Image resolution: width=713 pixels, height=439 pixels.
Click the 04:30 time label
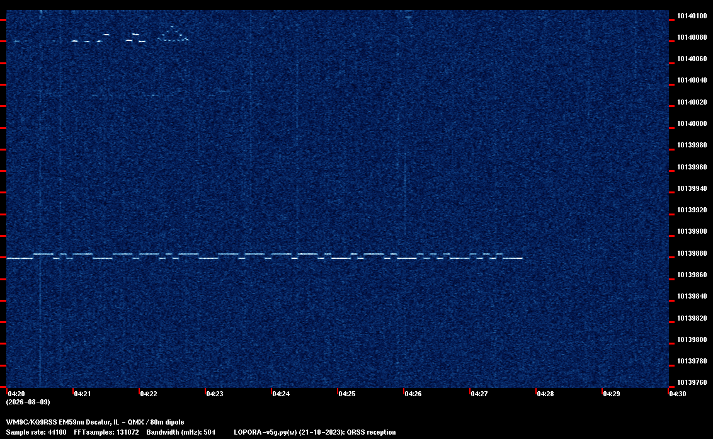click(x=678, y=394)
